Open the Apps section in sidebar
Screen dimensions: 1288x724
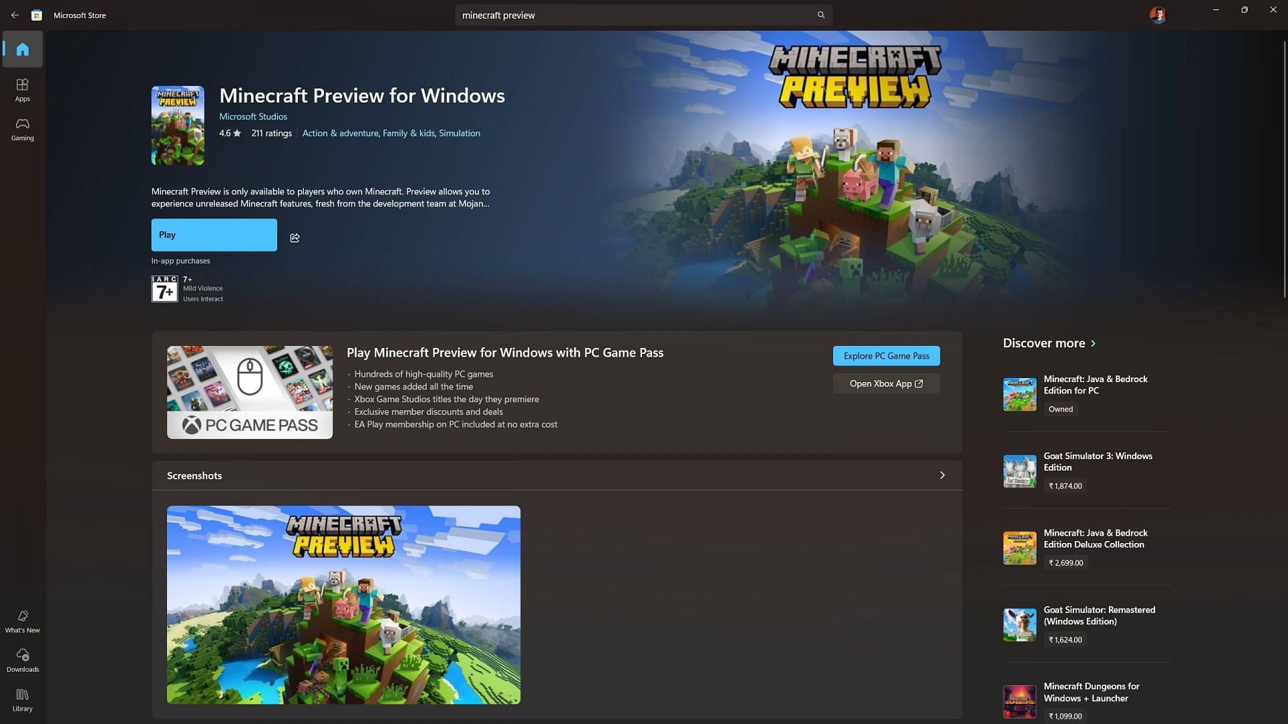point(22,89)
